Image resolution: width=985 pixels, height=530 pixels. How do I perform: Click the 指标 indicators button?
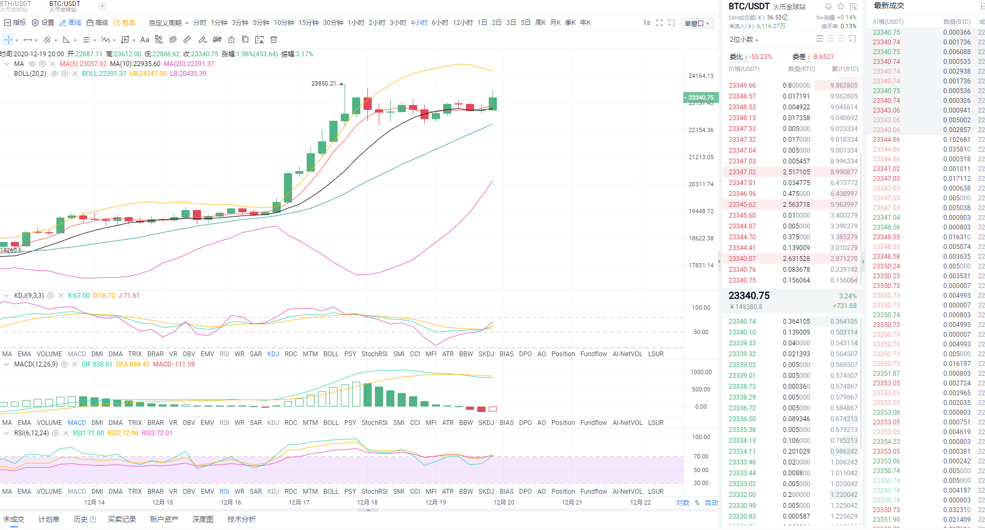click(15, 23)
